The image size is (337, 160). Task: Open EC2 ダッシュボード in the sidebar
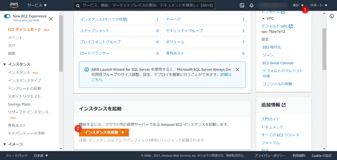(25, 30)
